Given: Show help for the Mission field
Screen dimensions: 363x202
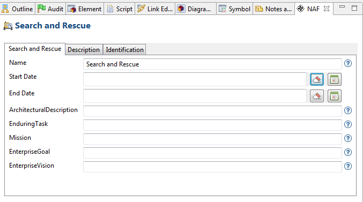Looking at the screenshot, I should tap(348, 138).
